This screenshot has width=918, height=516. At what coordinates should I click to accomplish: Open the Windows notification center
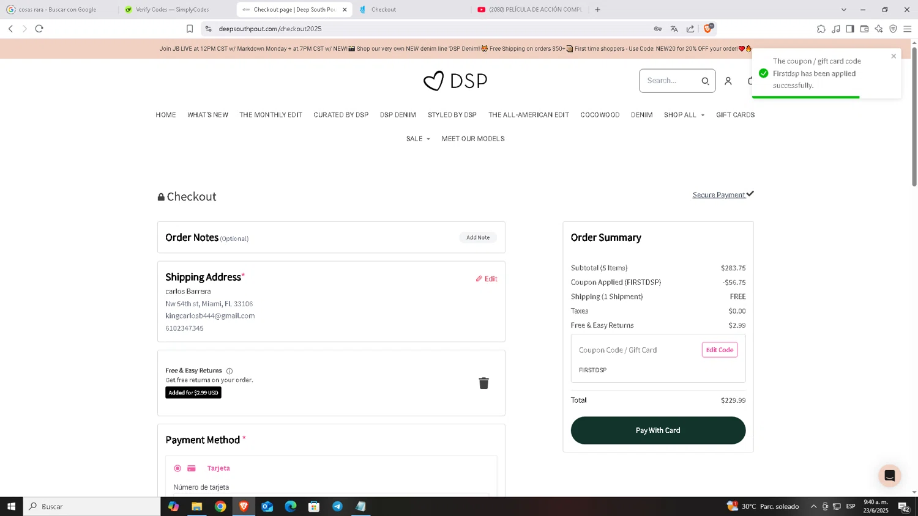903,506
